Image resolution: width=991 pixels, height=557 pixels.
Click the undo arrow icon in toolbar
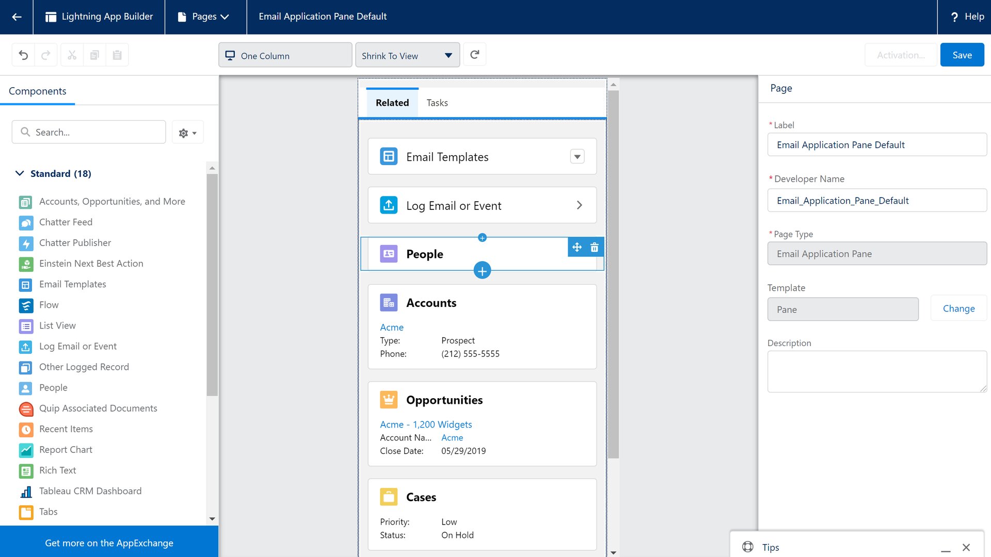coord(23,54)
